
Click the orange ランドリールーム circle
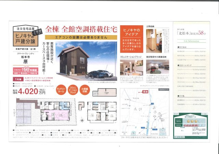click(61, 90)
